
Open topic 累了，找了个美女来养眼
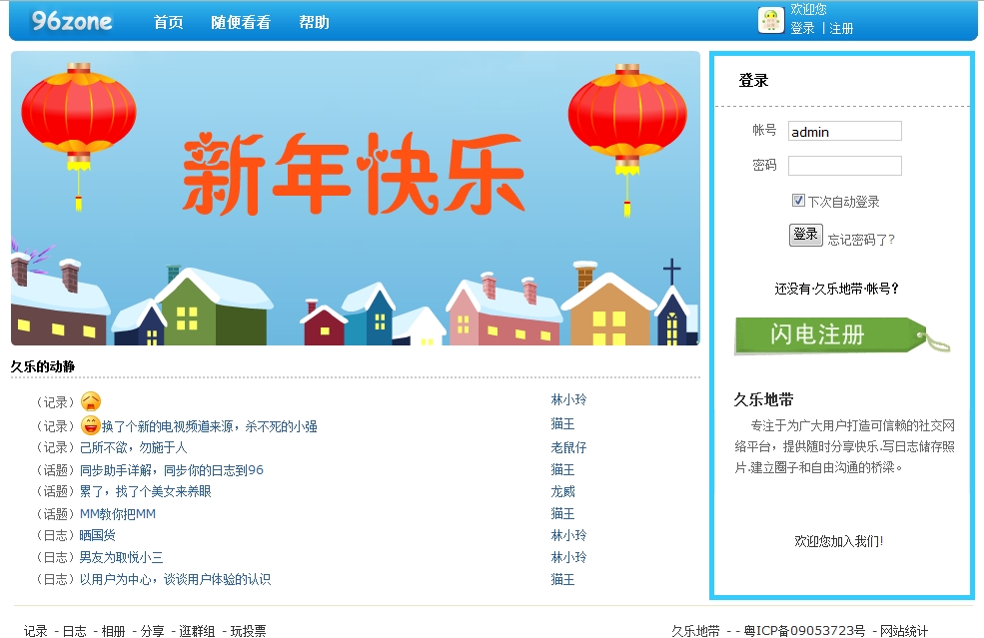point(145,491)
